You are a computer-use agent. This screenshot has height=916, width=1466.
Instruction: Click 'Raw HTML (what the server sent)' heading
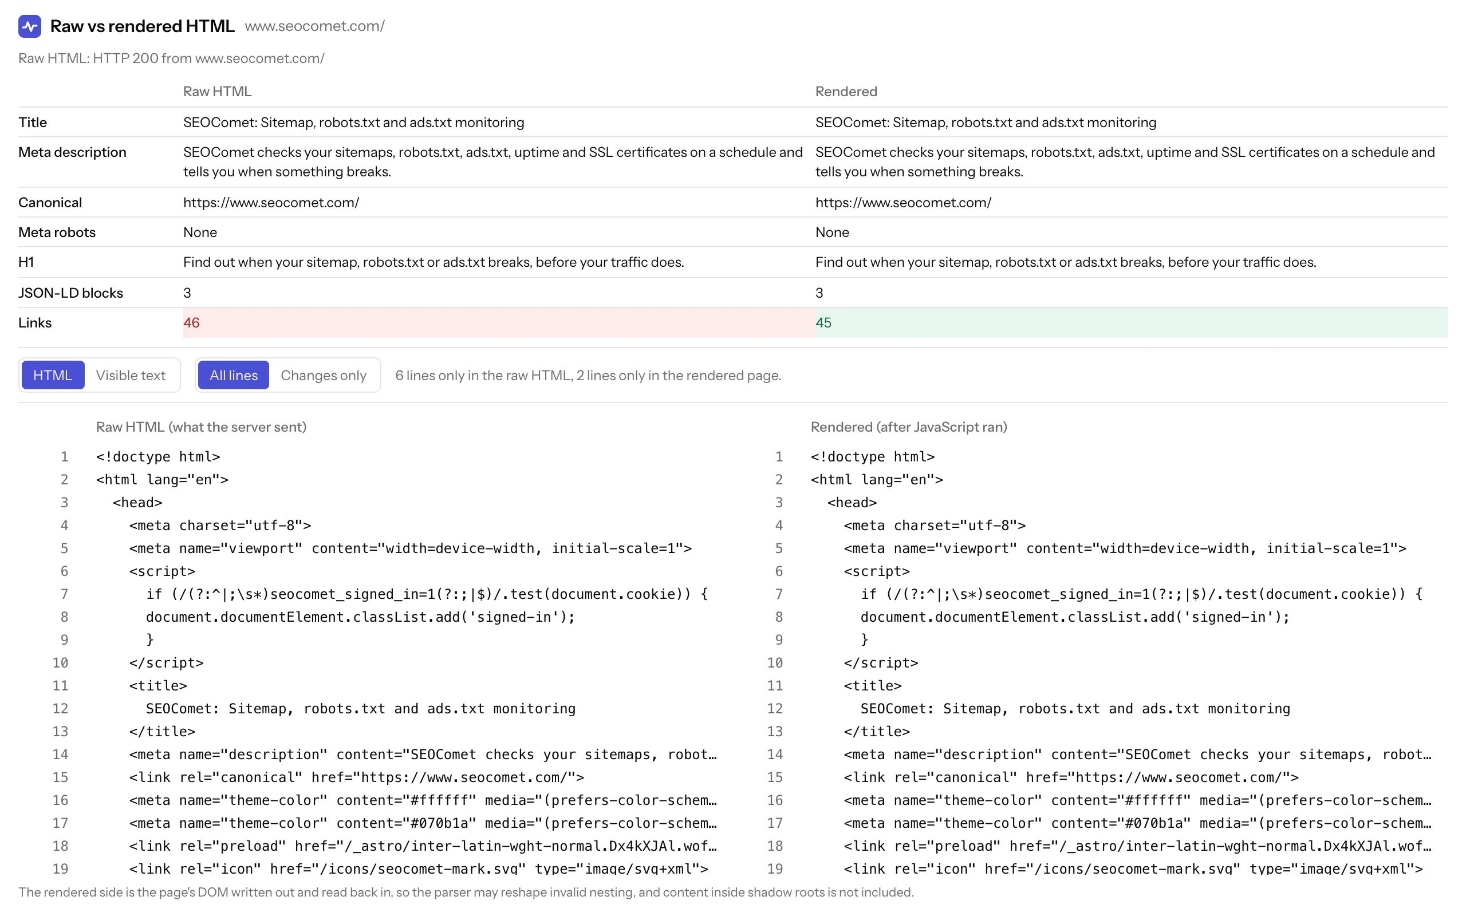(201, 427)
